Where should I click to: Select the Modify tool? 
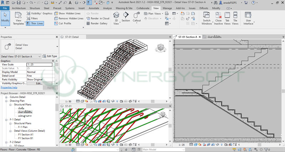point(5,17)
